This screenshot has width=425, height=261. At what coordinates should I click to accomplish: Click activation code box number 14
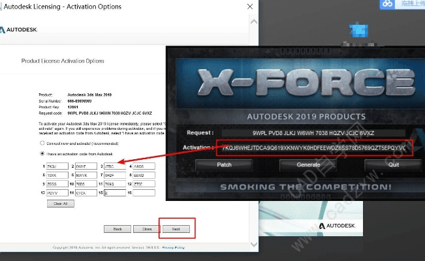(x=86, y=192)
